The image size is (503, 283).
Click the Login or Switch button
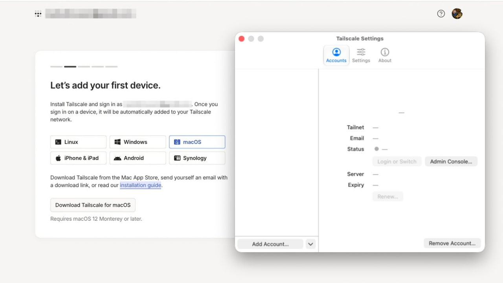[397, 162]
